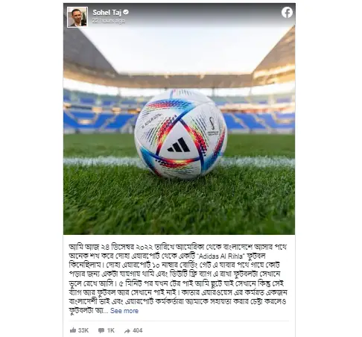This screenshot has height=337, width=362.
Task: Click the blue verified badge beside Sohel Taj
Action: tap(126, 12)
